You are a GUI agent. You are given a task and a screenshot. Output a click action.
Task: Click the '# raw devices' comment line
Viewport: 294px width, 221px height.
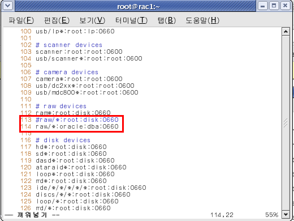(x=61, y=106)
